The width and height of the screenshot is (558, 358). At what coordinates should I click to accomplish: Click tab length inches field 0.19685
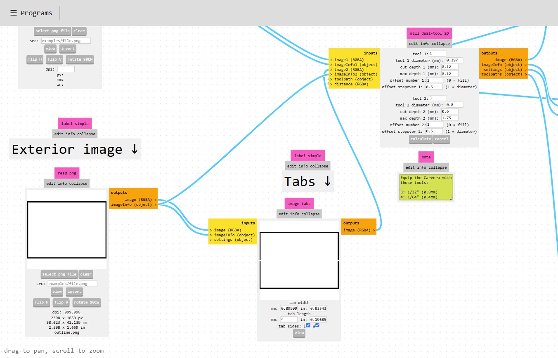tap(317, 320)
